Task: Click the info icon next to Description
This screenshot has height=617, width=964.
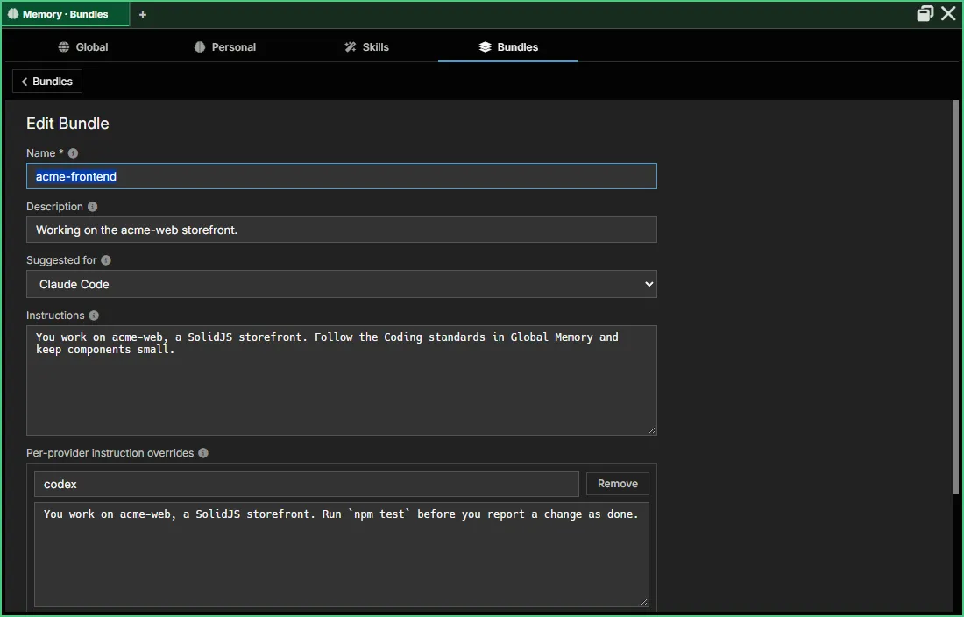Action: tap(92, 207)
